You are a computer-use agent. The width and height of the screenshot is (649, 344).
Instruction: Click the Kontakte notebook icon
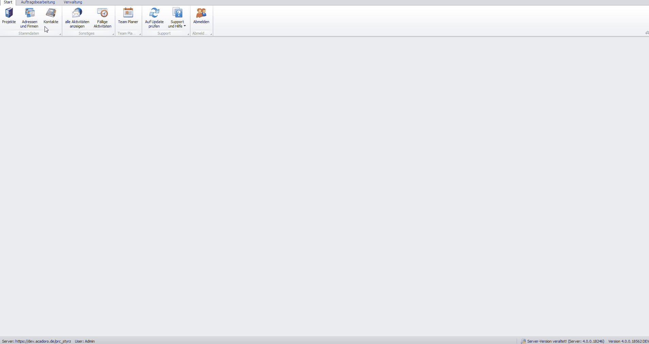click(x=51, y=13)
